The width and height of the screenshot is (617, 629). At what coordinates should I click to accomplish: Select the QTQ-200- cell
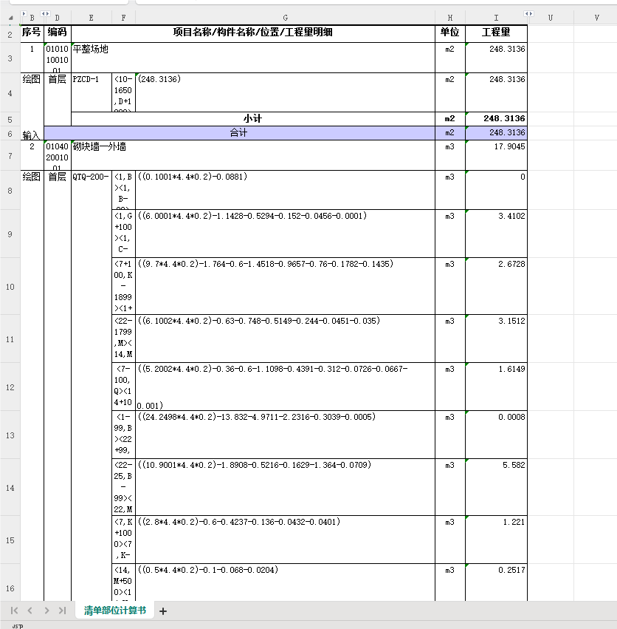point(92,386)
